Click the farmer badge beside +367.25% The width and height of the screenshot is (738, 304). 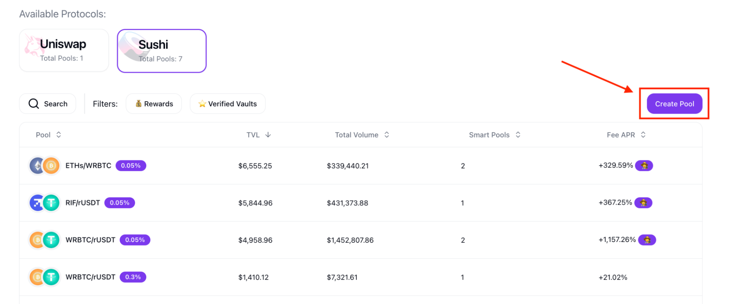[643, 203]
